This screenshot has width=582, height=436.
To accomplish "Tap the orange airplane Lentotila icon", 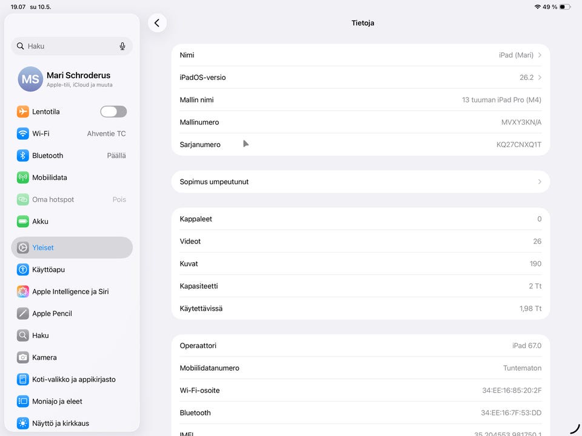I will click(22, 111).
